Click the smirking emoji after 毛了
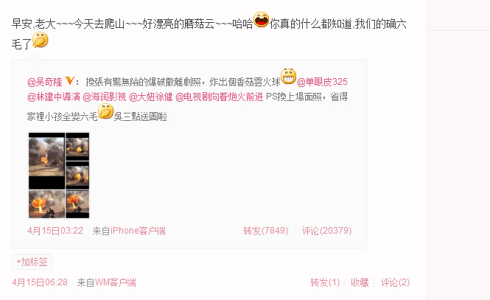 [x=41, y=40]
